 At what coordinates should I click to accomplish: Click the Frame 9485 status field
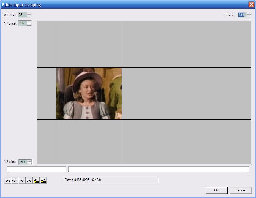[x=111, y=180]
